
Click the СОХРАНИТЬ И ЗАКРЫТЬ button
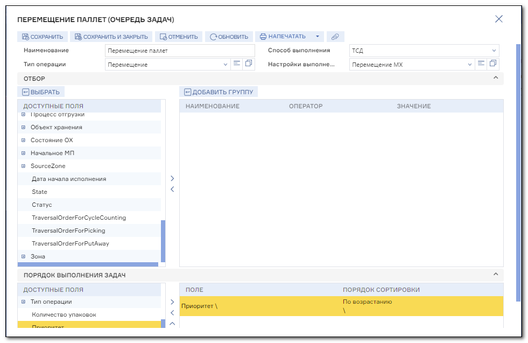pos(111,37)
